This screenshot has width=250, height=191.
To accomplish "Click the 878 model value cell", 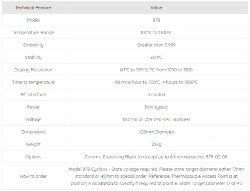I will point(156,20).
